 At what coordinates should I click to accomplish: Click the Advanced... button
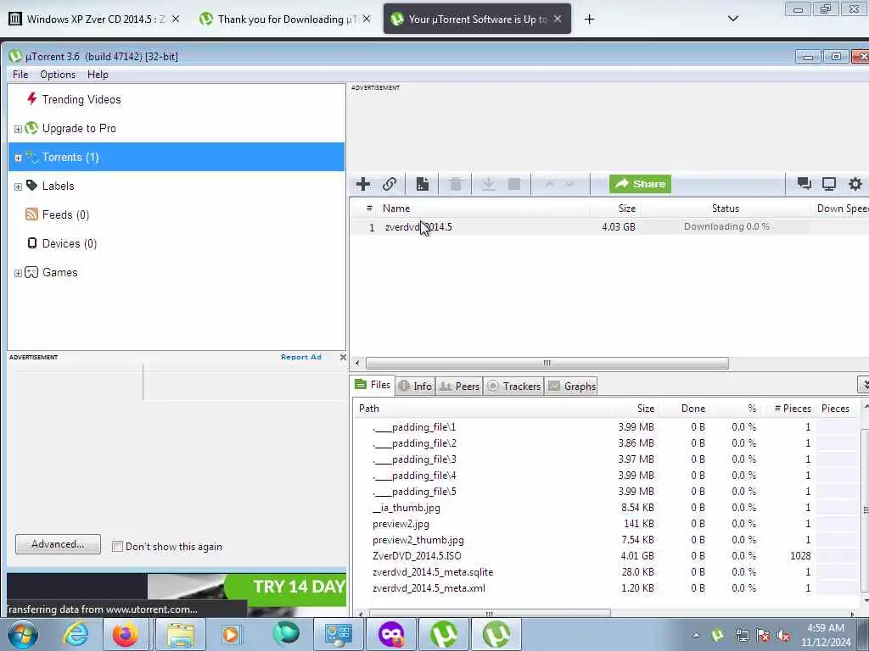59,544
